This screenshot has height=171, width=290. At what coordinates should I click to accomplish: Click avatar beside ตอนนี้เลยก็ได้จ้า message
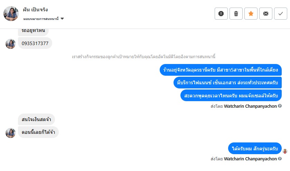pos(10,133)
